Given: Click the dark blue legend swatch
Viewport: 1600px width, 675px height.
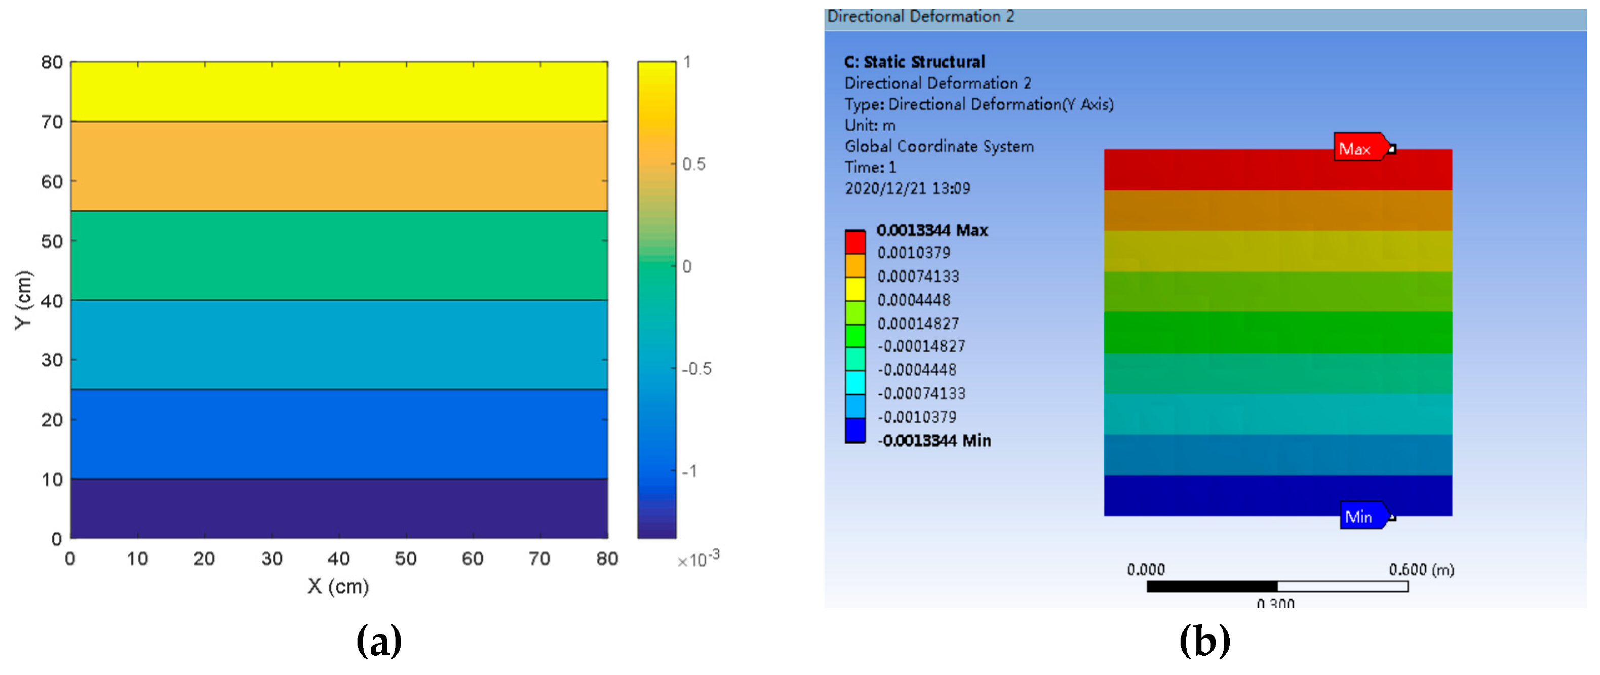Looking at the screenshot, I should [x=854, y=430].
